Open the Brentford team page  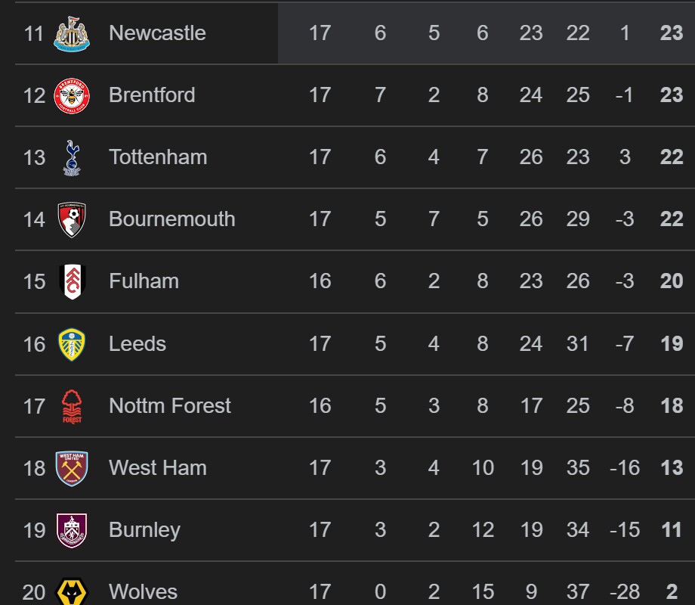tap(152, 95)
